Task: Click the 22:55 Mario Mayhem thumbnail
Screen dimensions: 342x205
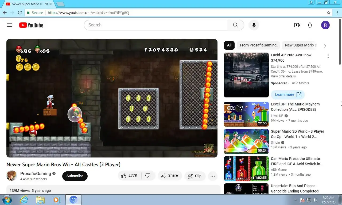Action: [246, 114]
